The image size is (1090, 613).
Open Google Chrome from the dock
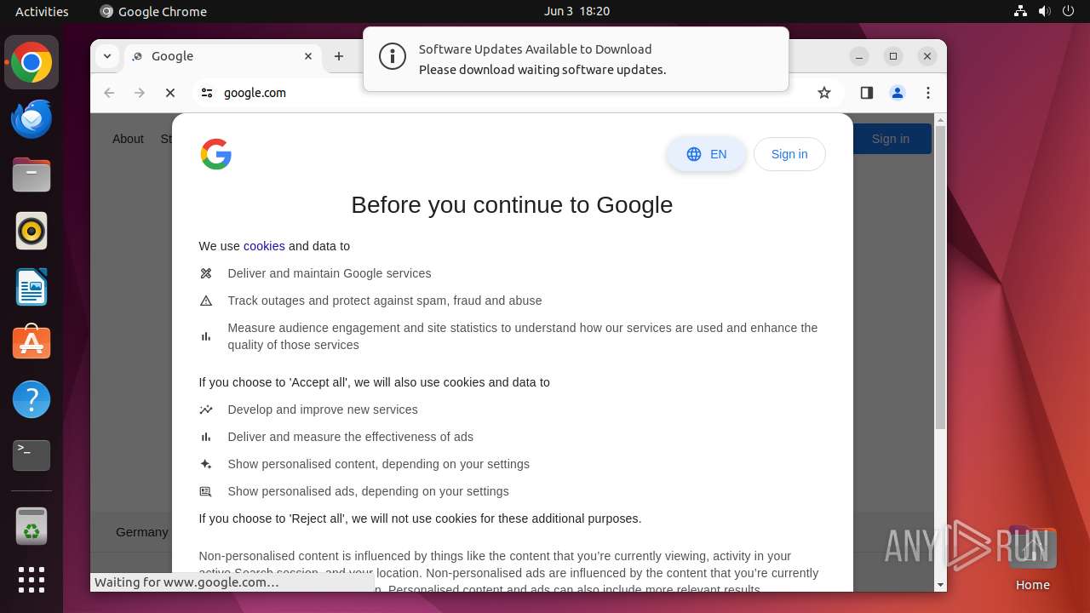32,62
